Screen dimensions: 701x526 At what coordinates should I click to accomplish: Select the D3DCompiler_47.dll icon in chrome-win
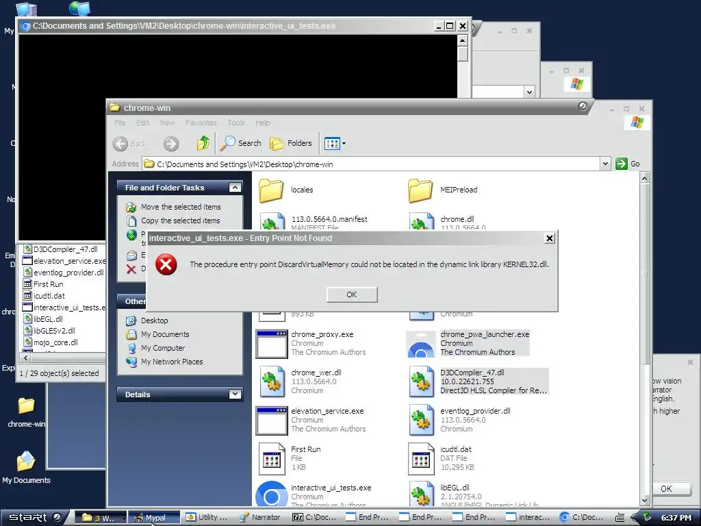coord(421,381)
